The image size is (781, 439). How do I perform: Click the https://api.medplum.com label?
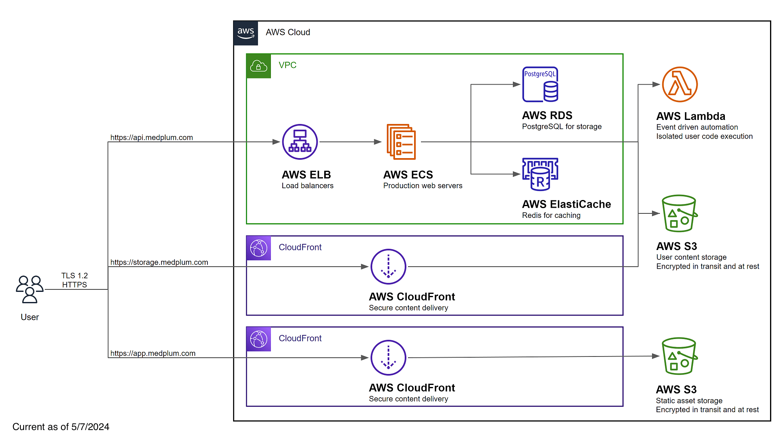point(152,137)
